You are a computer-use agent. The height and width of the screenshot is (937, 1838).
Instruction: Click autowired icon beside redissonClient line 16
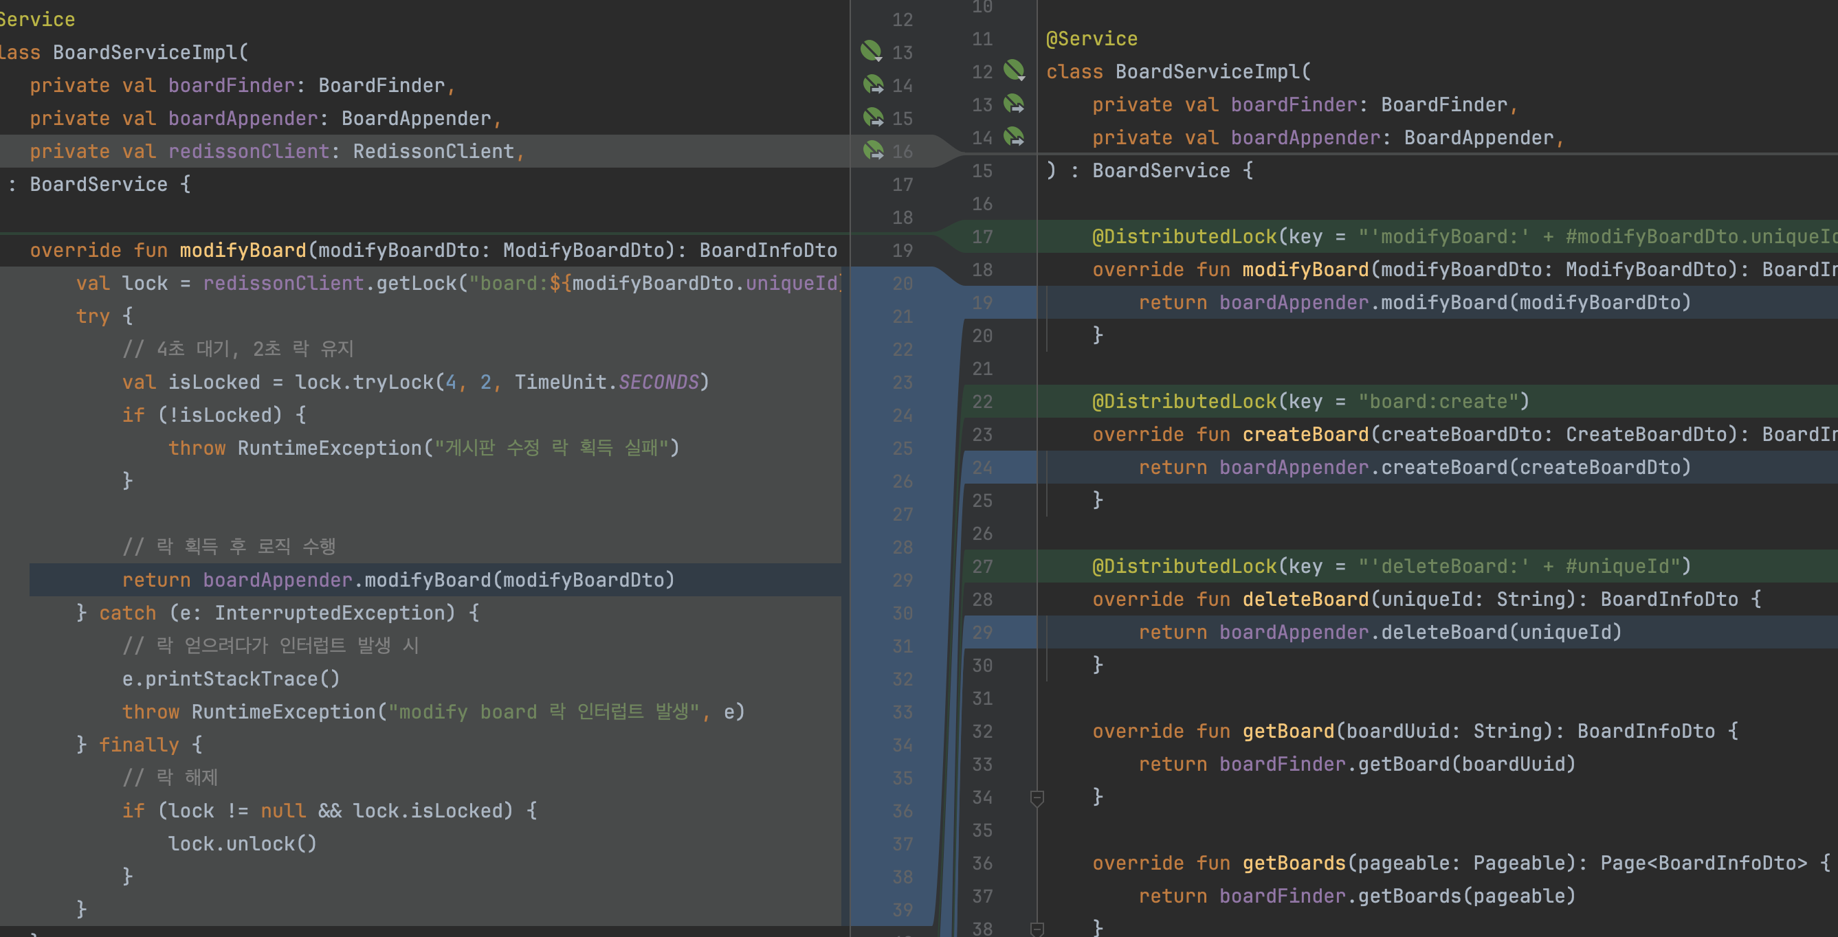[x=873, y=150]
